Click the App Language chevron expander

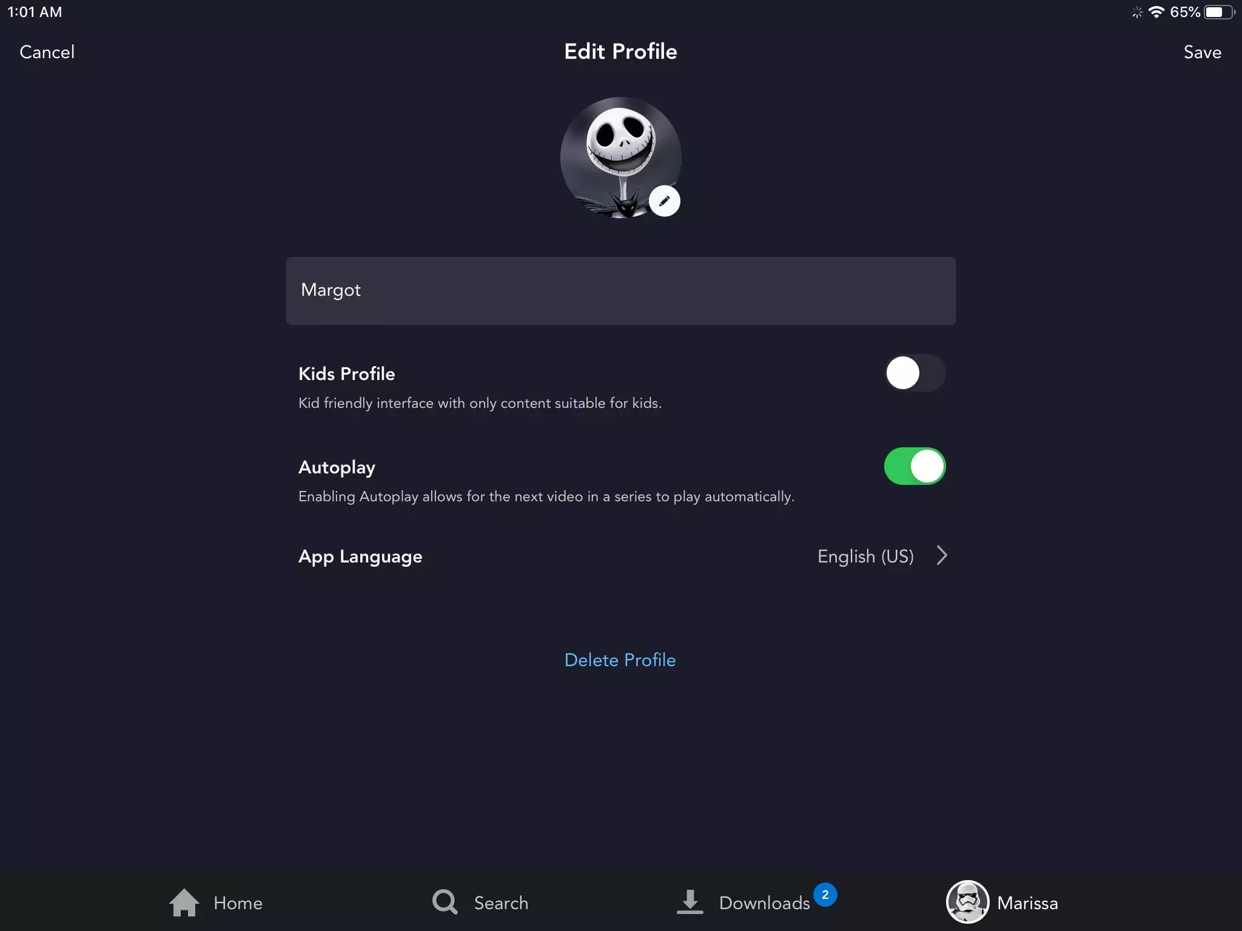940,555
